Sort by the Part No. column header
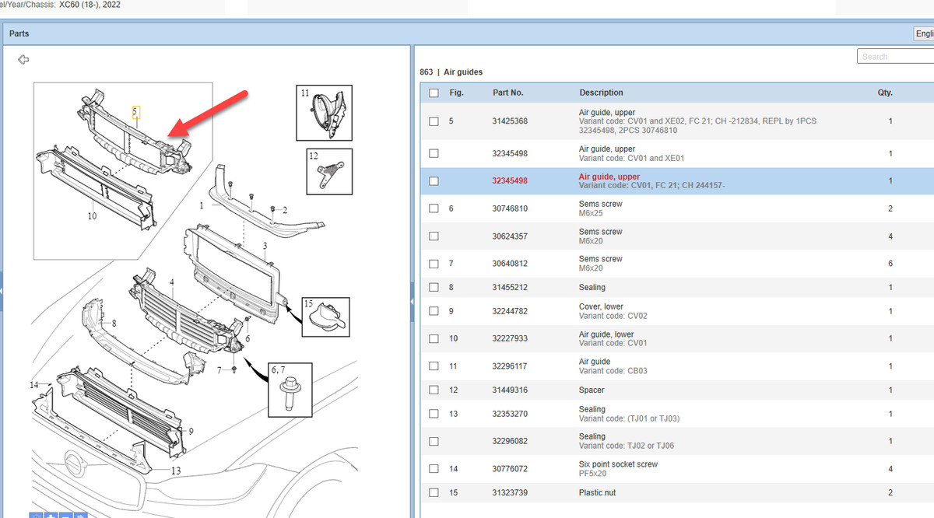The width and height of the screenshot is (934, 518). (507, 93)
